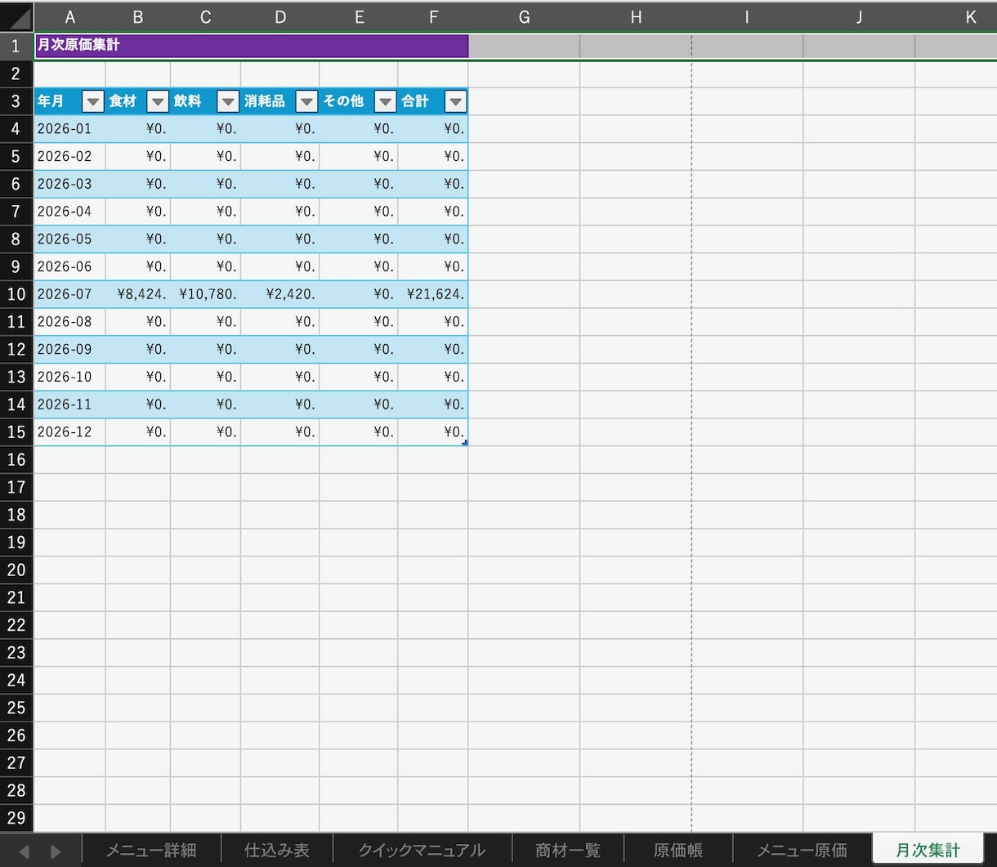Open the クイックマニュアル sheet tab

pos(422,851)
